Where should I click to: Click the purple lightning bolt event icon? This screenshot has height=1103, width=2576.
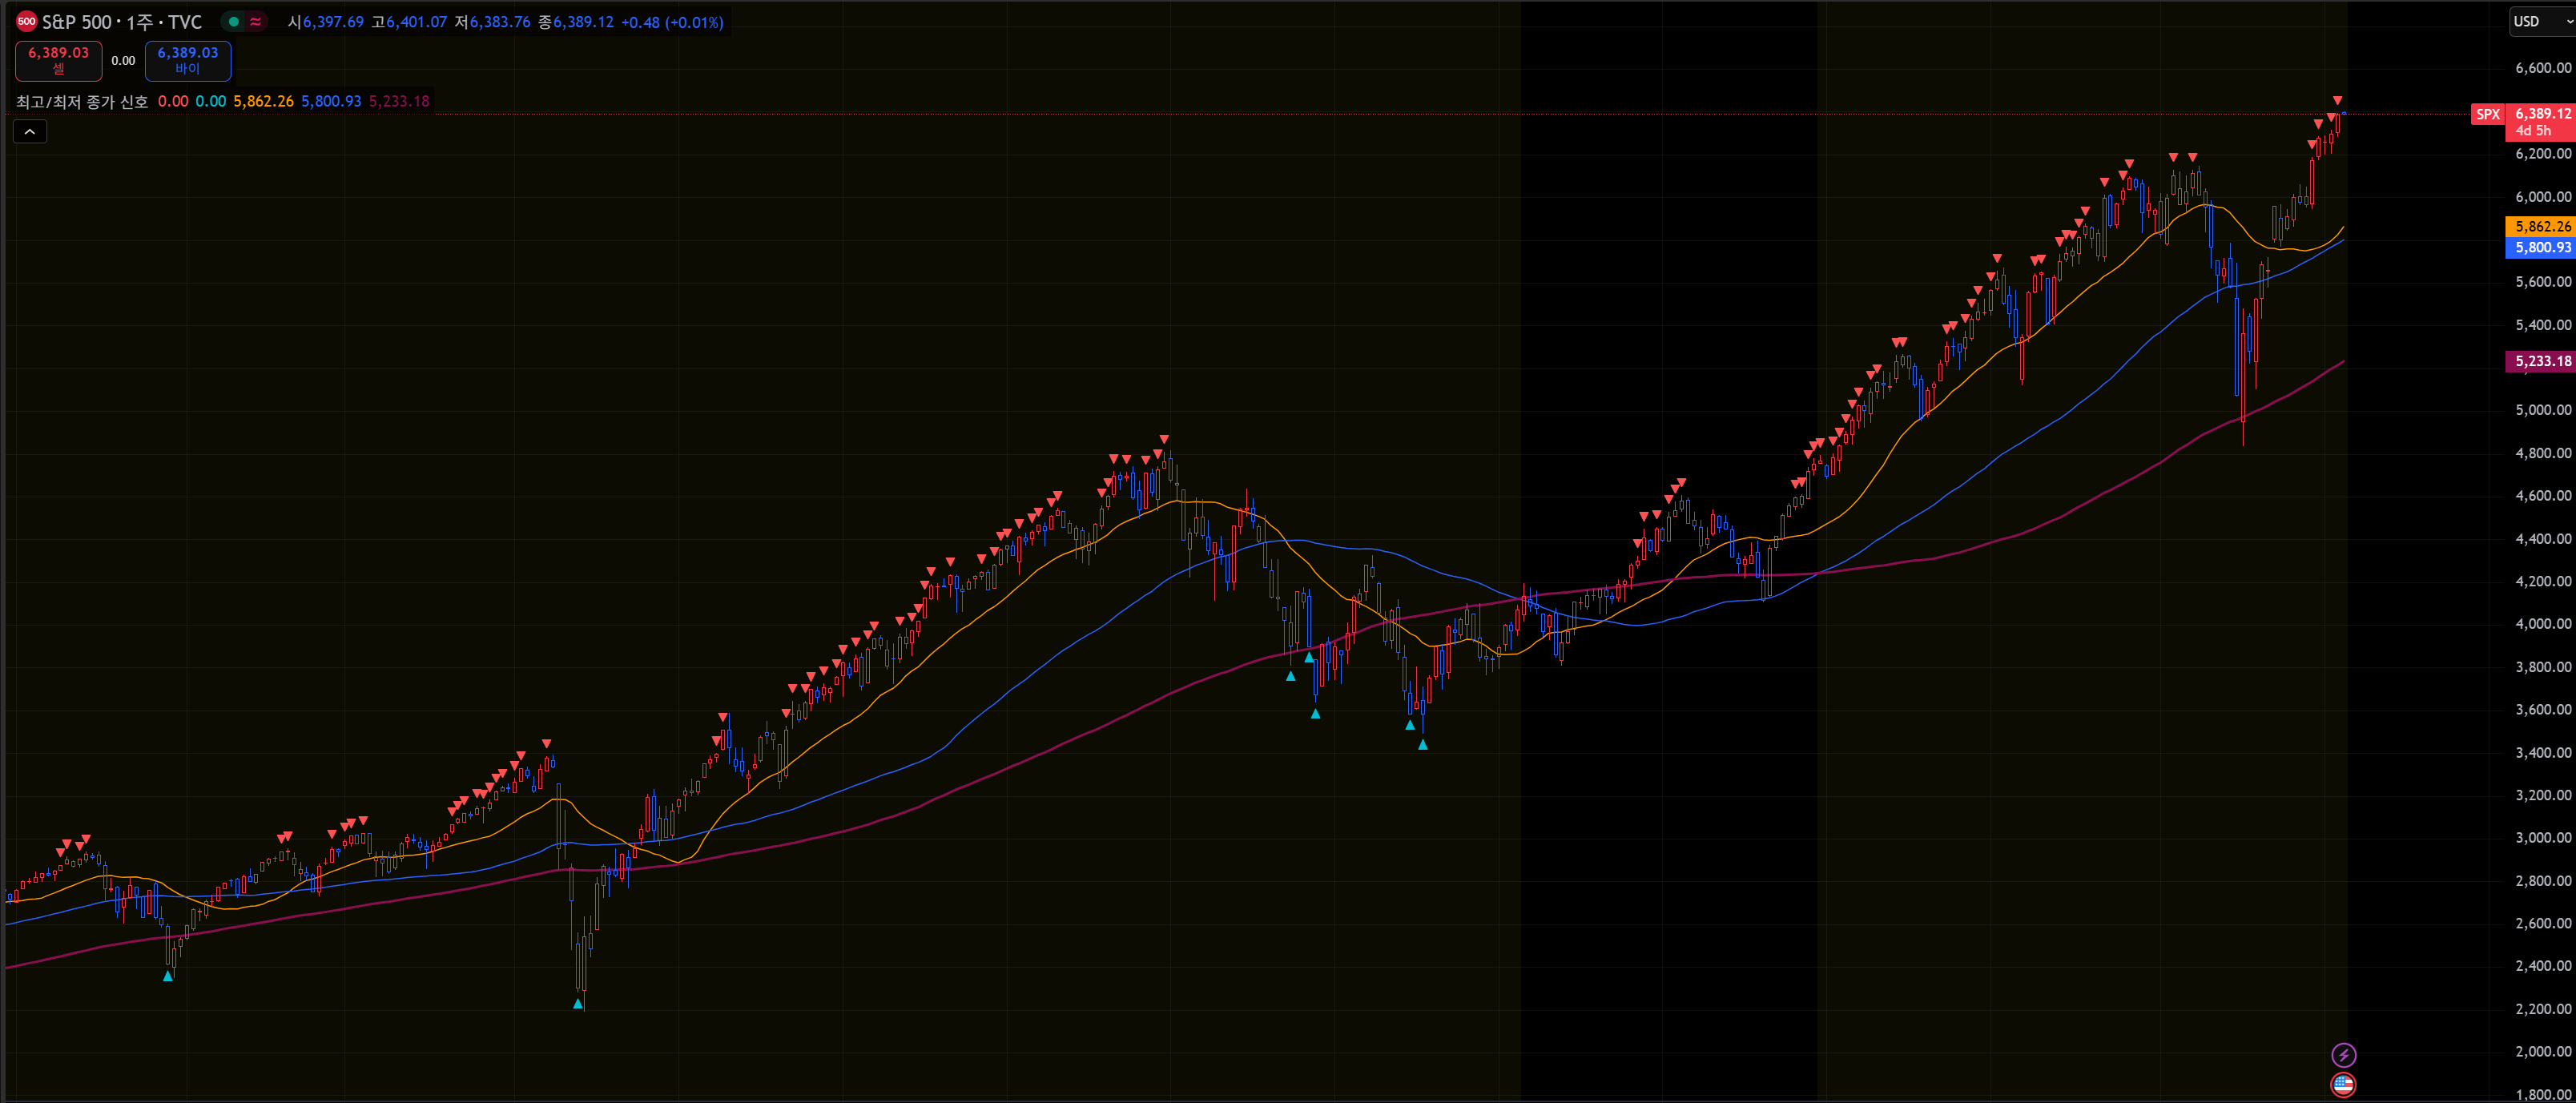pyautogui.click(x=2343, y=1054)
